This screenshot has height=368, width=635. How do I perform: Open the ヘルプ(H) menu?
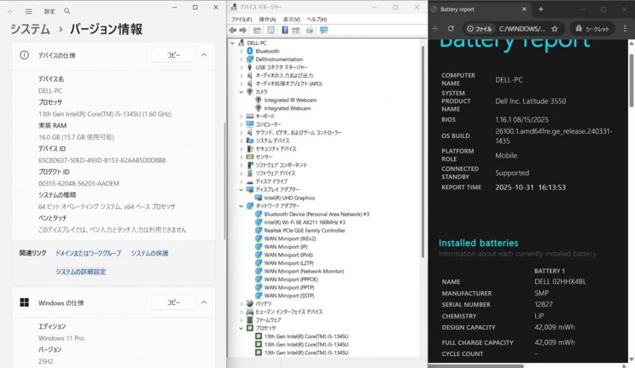tap(317, 19)
